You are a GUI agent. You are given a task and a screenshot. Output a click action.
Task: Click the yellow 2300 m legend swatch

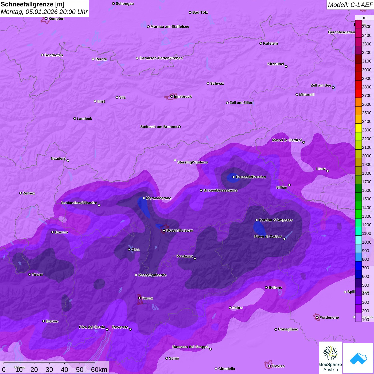coord(359,128)
